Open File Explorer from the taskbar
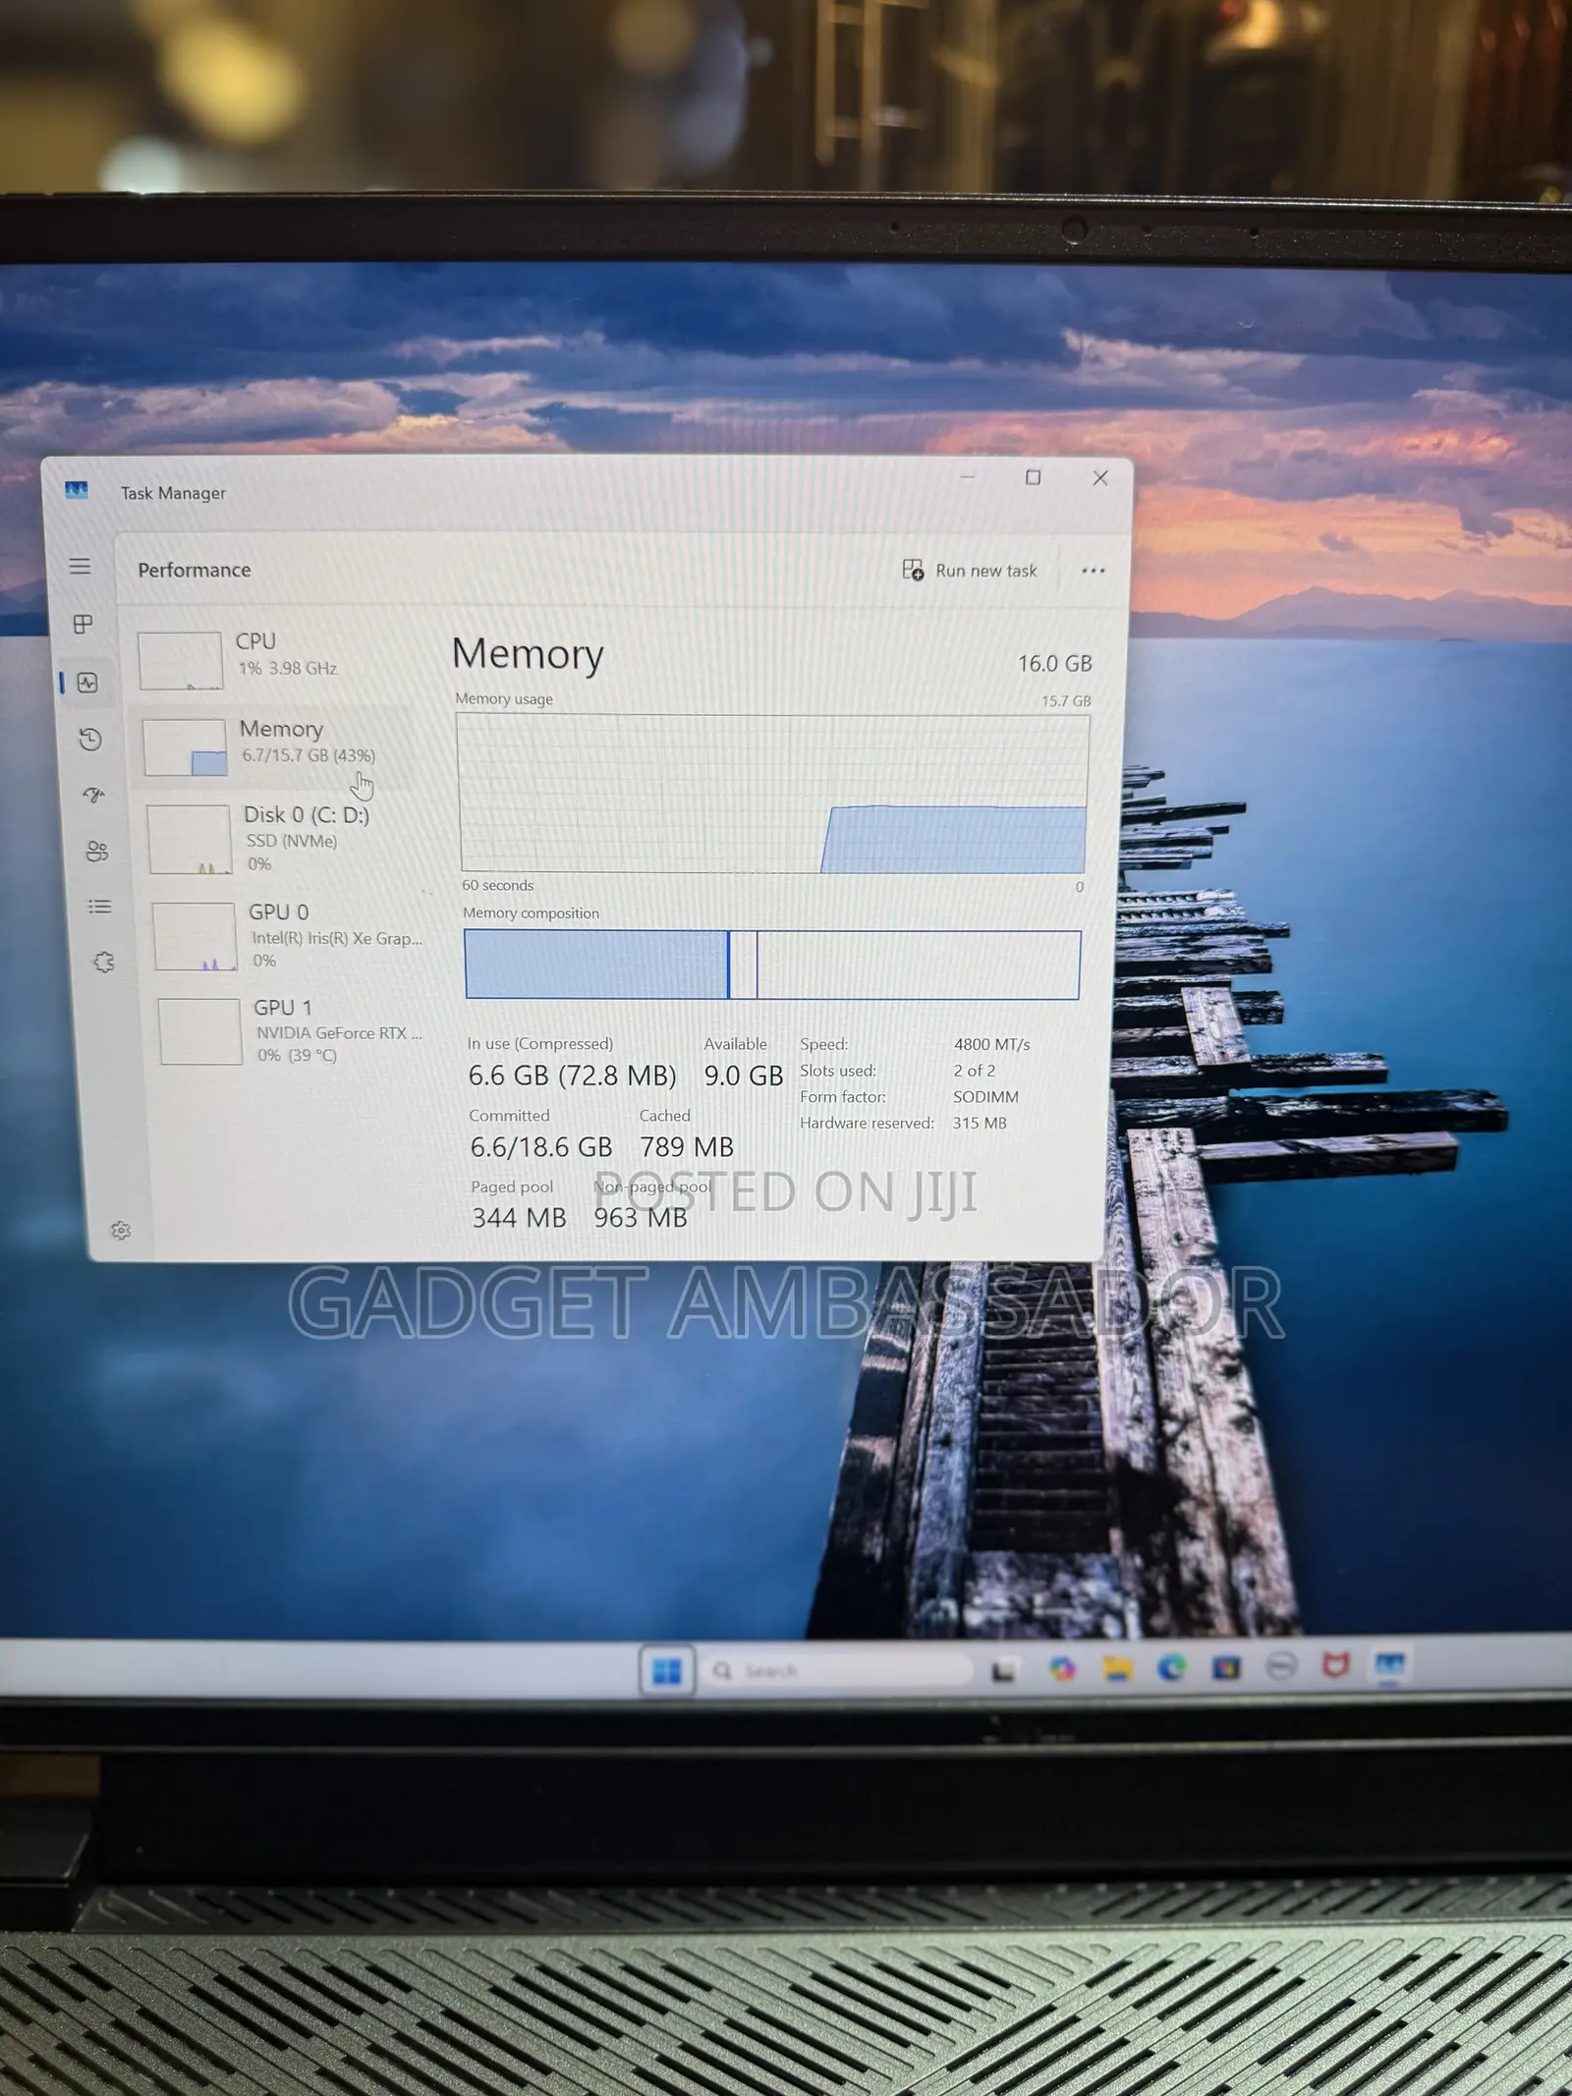 1117,1668
